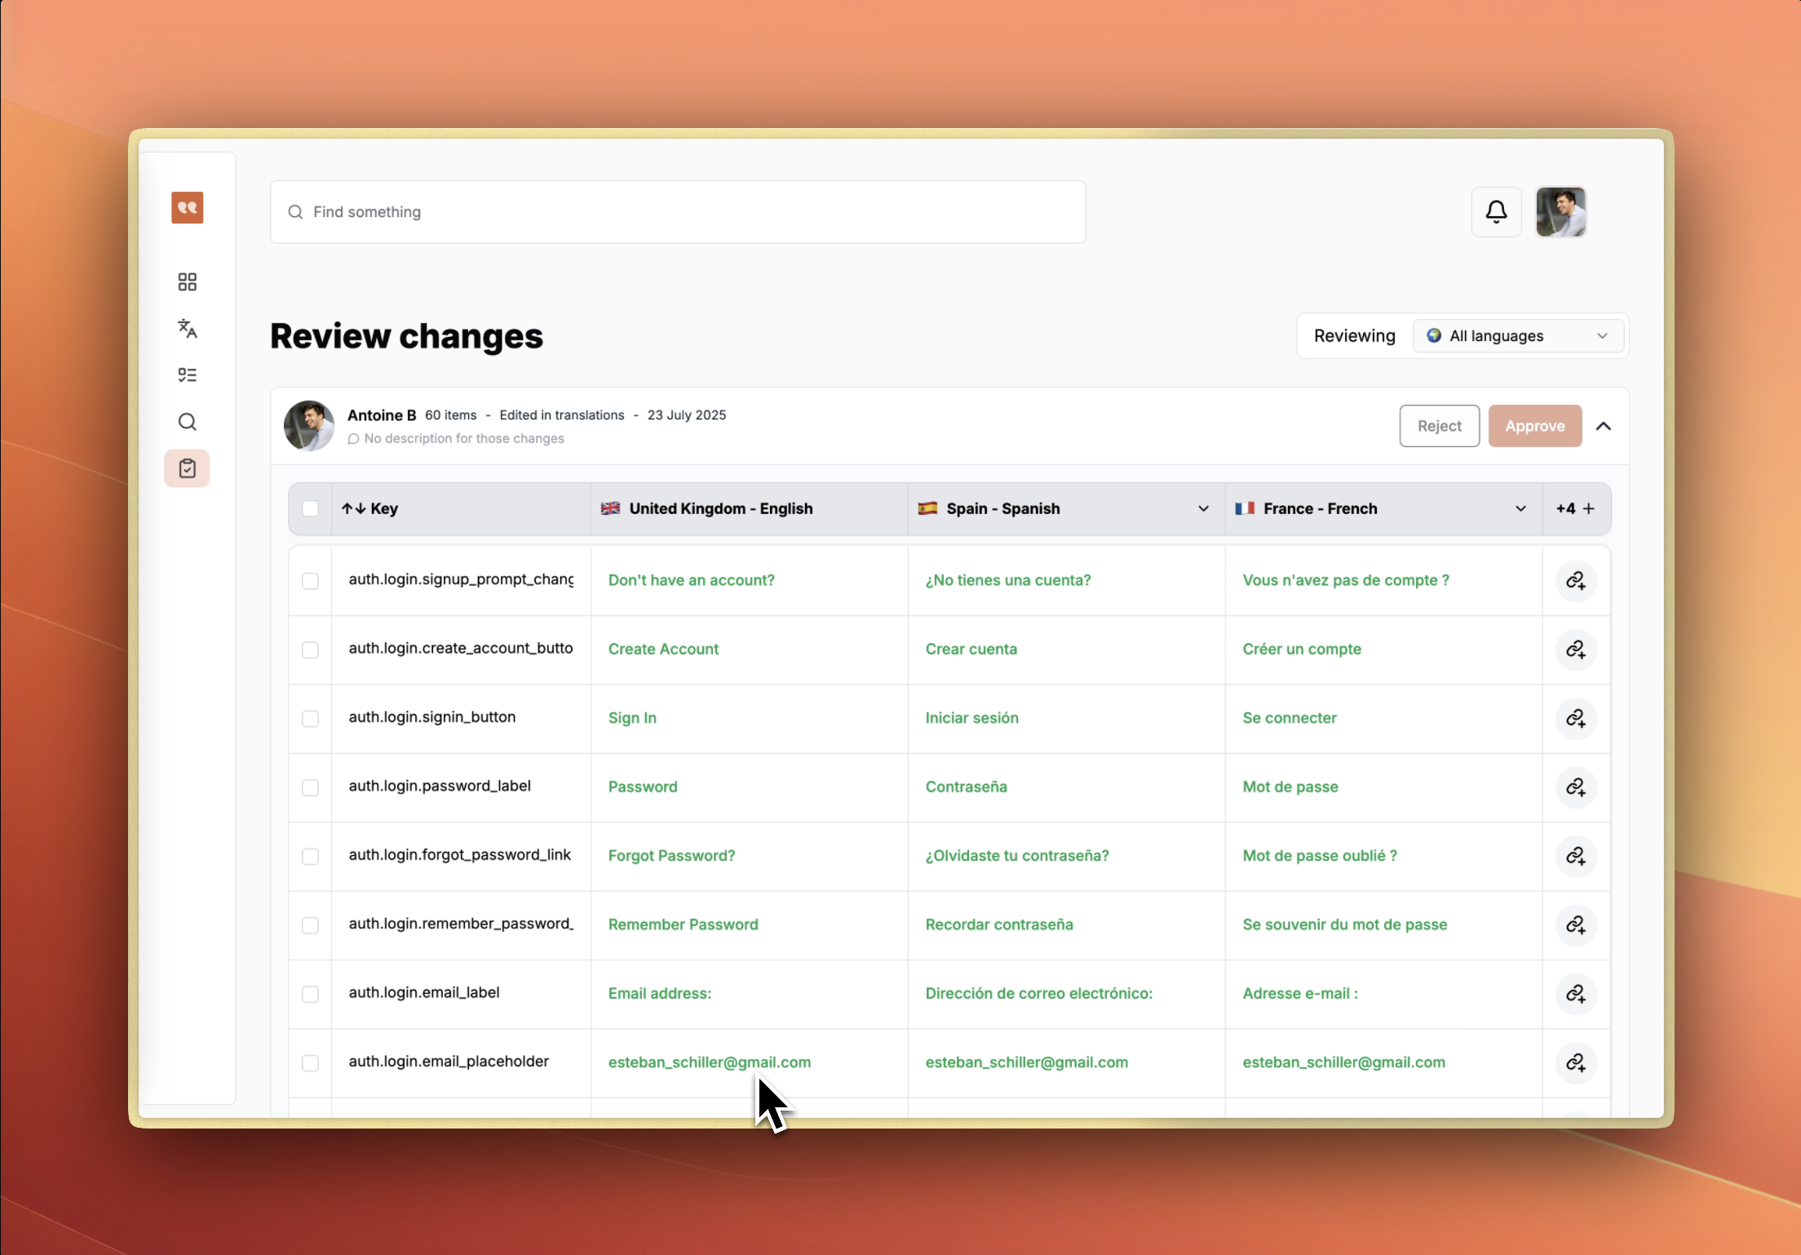Click the Approve button
Image resolution: width=1801 pixels, height=1255 pixels.
click(x=1534, y=426)
